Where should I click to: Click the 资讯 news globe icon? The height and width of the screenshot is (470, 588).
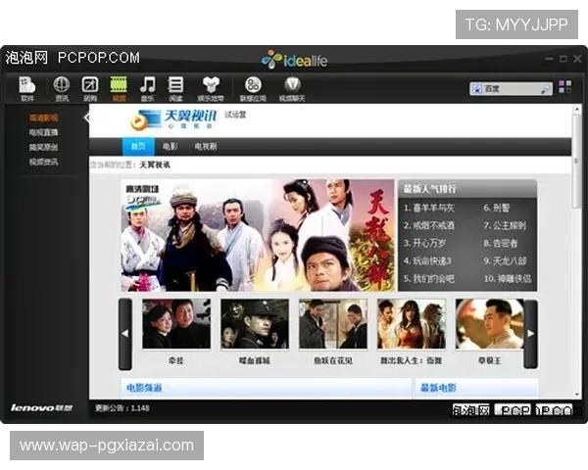(62, 87)
